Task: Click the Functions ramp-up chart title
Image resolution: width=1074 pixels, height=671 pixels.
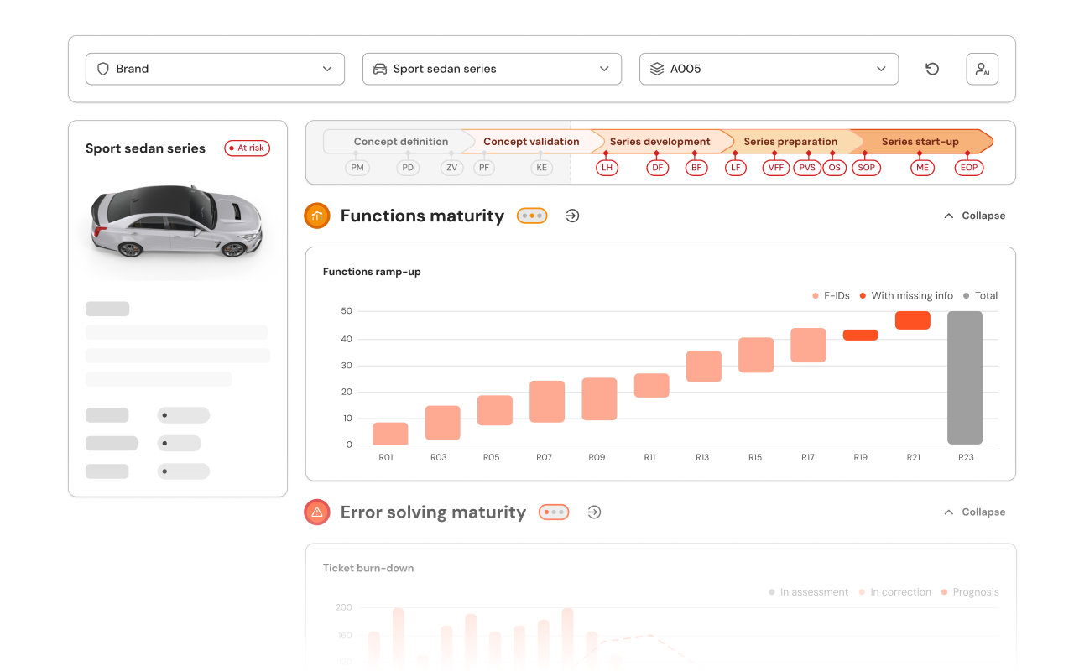Action: point(372,272)
